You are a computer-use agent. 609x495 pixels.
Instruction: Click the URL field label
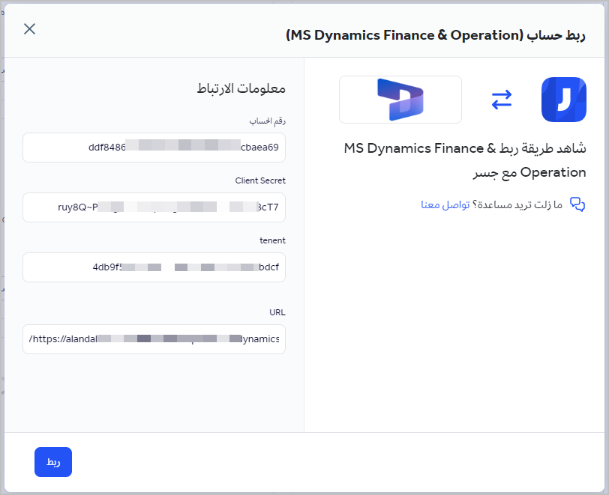click(x=277, y=312)
